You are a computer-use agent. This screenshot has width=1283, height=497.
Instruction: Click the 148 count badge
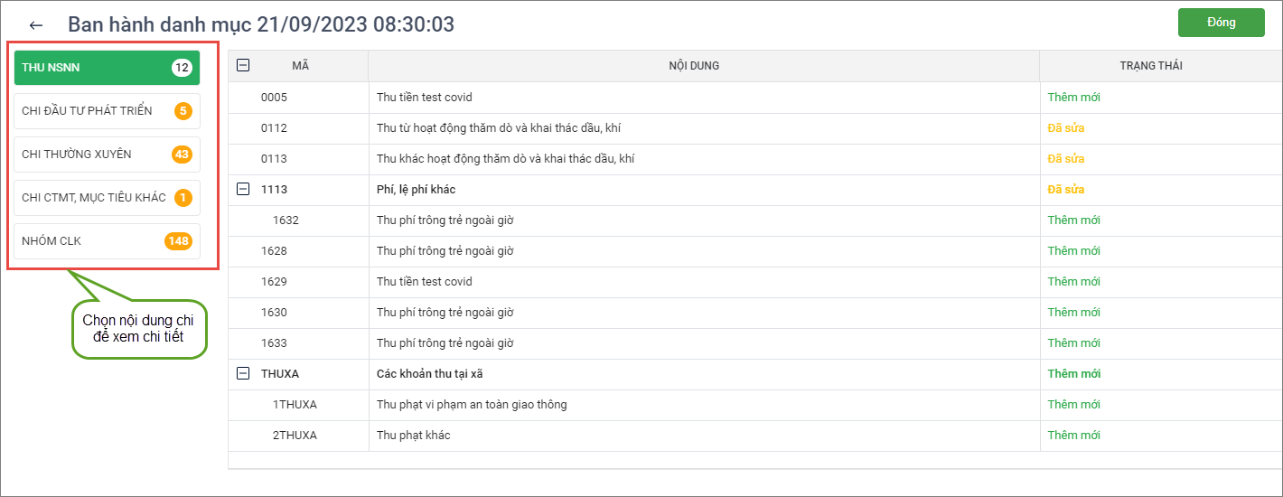[x=178, y=241]
